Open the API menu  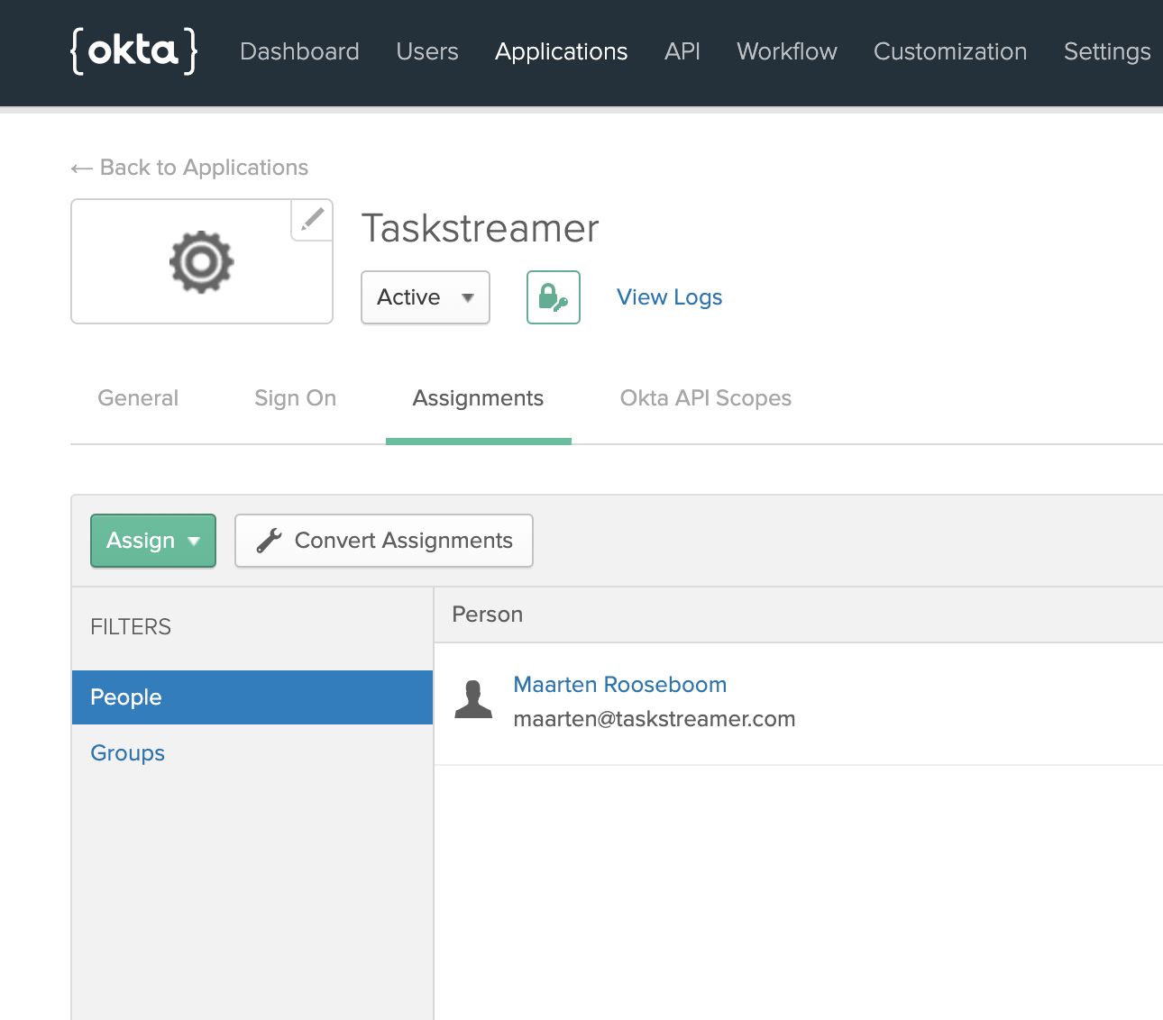point(682,51)
